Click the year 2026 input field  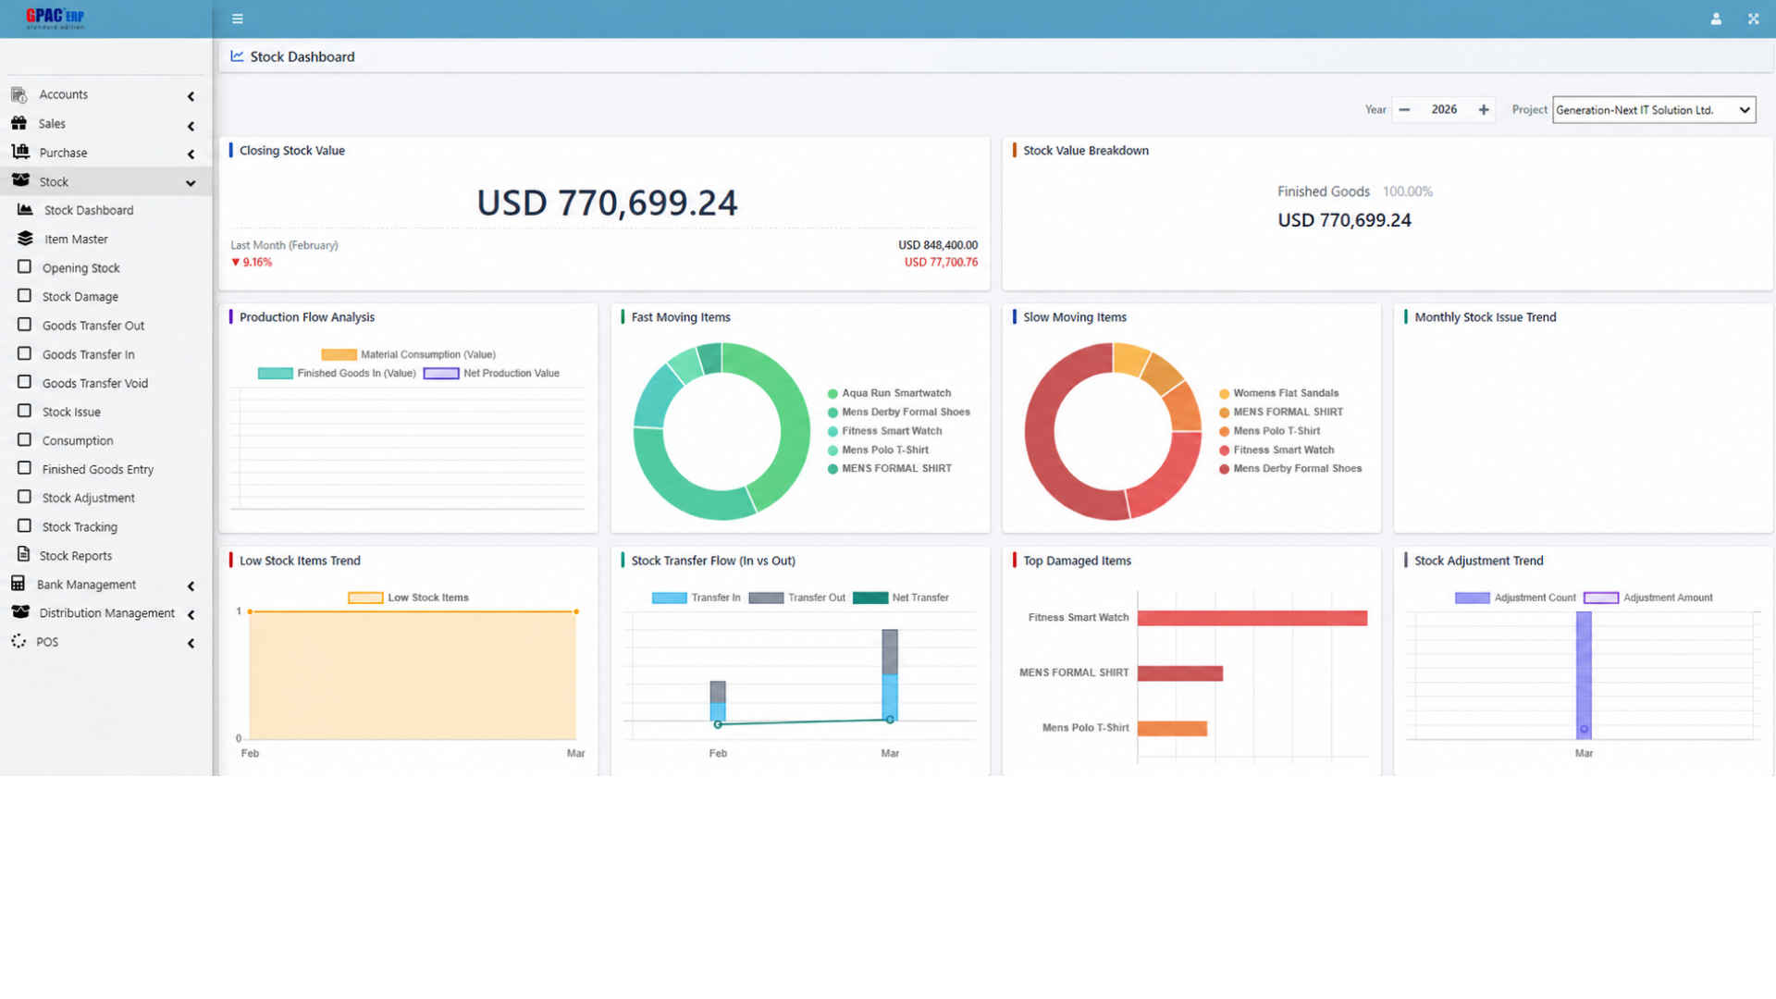pyautogui.click(x=1444, y=109)
